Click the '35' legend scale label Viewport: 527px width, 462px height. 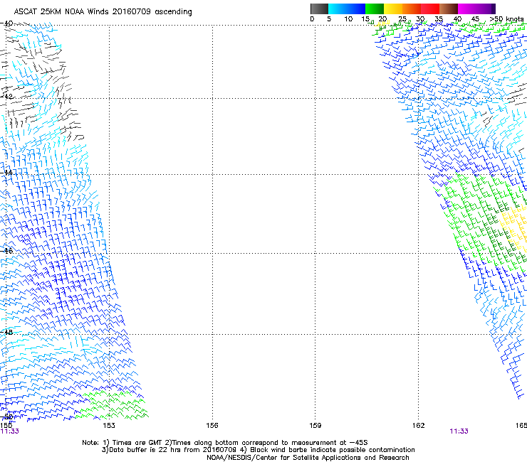439,19
